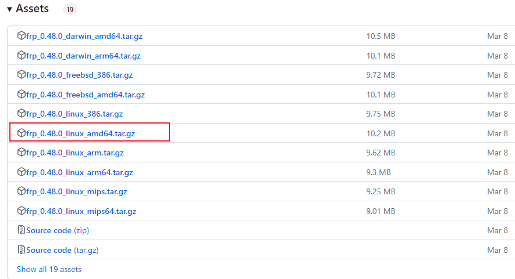Click package icon beside frp_0.48.0_freebsd_386.tar.gz

tap(22, 75)
